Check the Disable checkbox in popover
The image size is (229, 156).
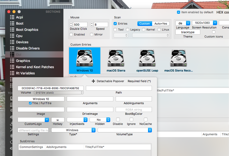[x=118, y=119]
